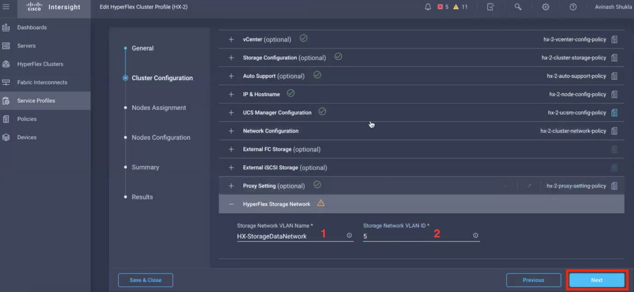Viewport: 634px width, 292px height.
Task: Expand the Auto Support section
Action: [x=231, y=76]
